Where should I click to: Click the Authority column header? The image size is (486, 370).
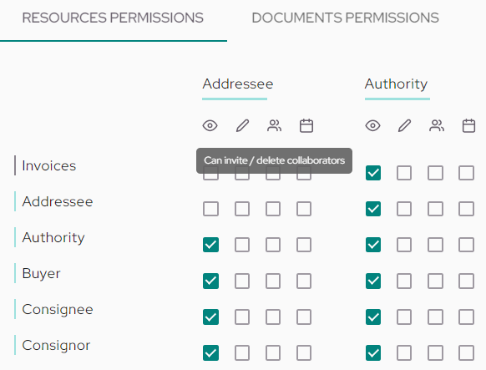click(396, 84)
